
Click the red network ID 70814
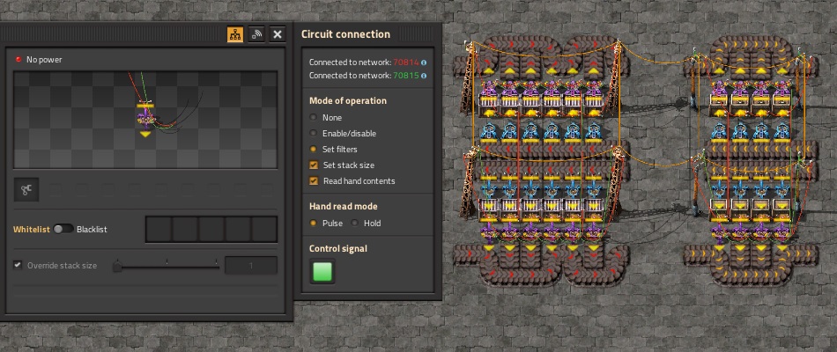click(x=405, y=62)
